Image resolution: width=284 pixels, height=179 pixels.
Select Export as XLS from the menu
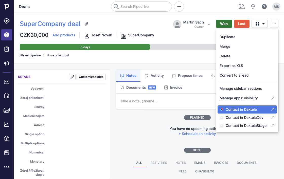coord(231,66)
